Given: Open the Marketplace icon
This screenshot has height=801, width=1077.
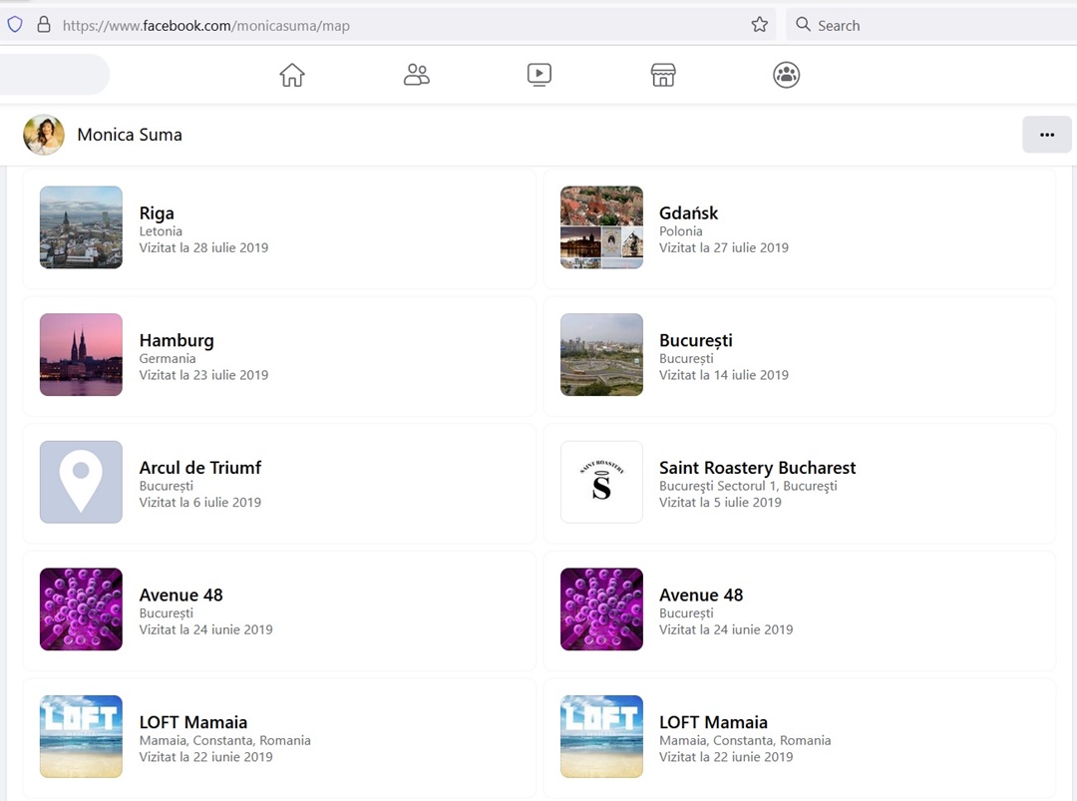Looking at the screenshot, I should pos(663,75).
